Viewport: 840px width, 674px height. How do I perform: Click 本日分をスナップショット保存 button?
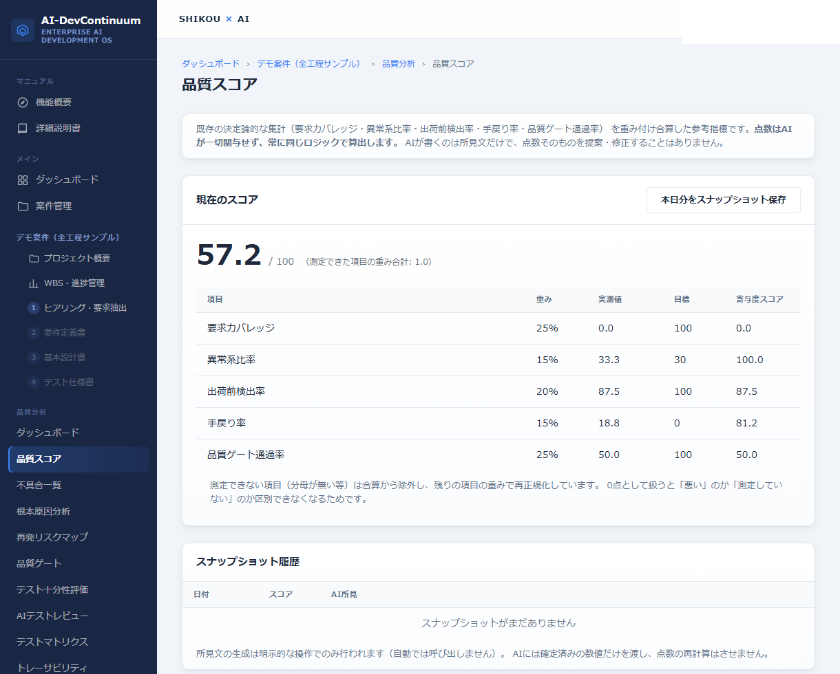click(x=724, y=200)
